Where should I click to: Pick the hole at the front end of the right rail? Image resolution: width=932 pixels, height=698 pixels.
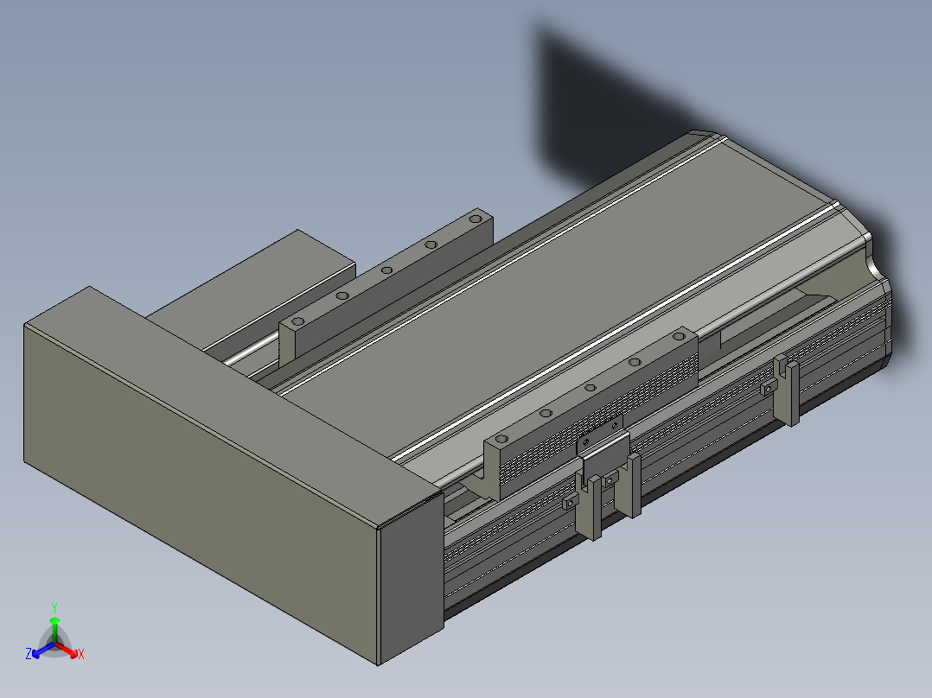coord(501,439)
